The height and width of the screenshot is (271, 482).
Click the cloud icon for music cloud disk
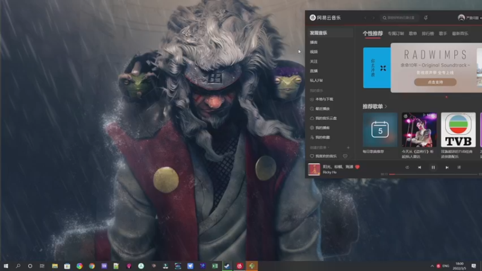311,118
